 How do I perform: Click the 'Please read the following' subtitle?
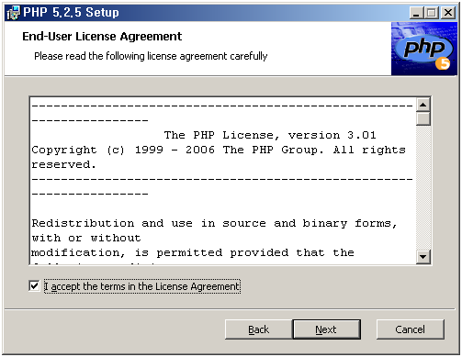151,56
